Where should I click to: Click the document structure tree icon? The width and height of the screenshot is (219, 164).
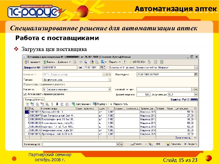[x=149, y=62]
